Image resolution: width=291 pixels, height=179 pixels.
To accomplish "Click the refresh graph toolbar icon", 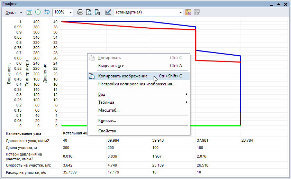I will coord(29,12).
